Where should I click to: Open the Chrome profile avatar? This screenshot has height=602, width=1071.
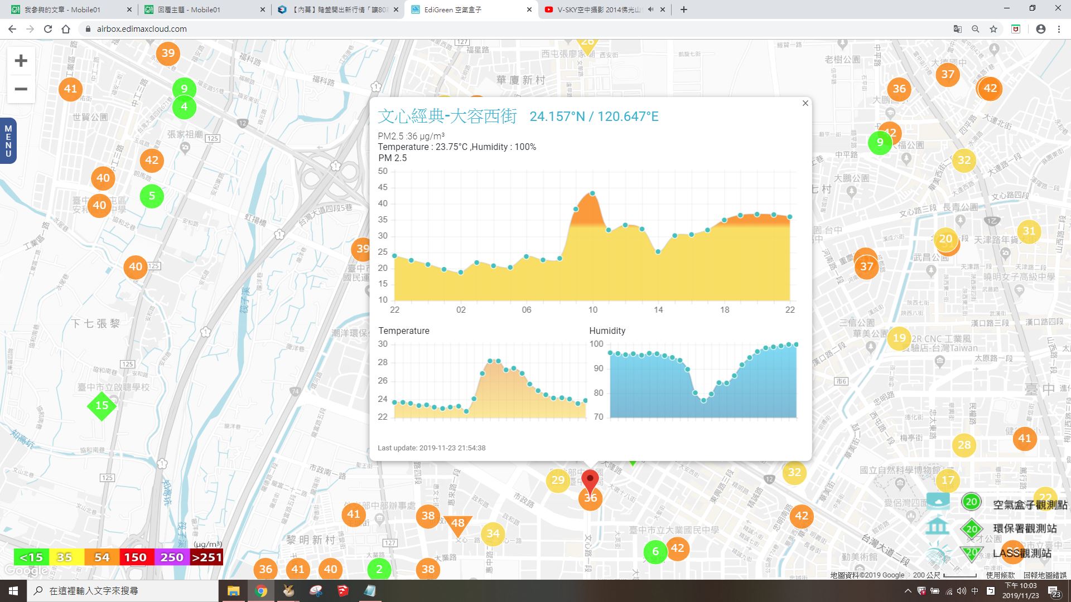point(1040,29)
